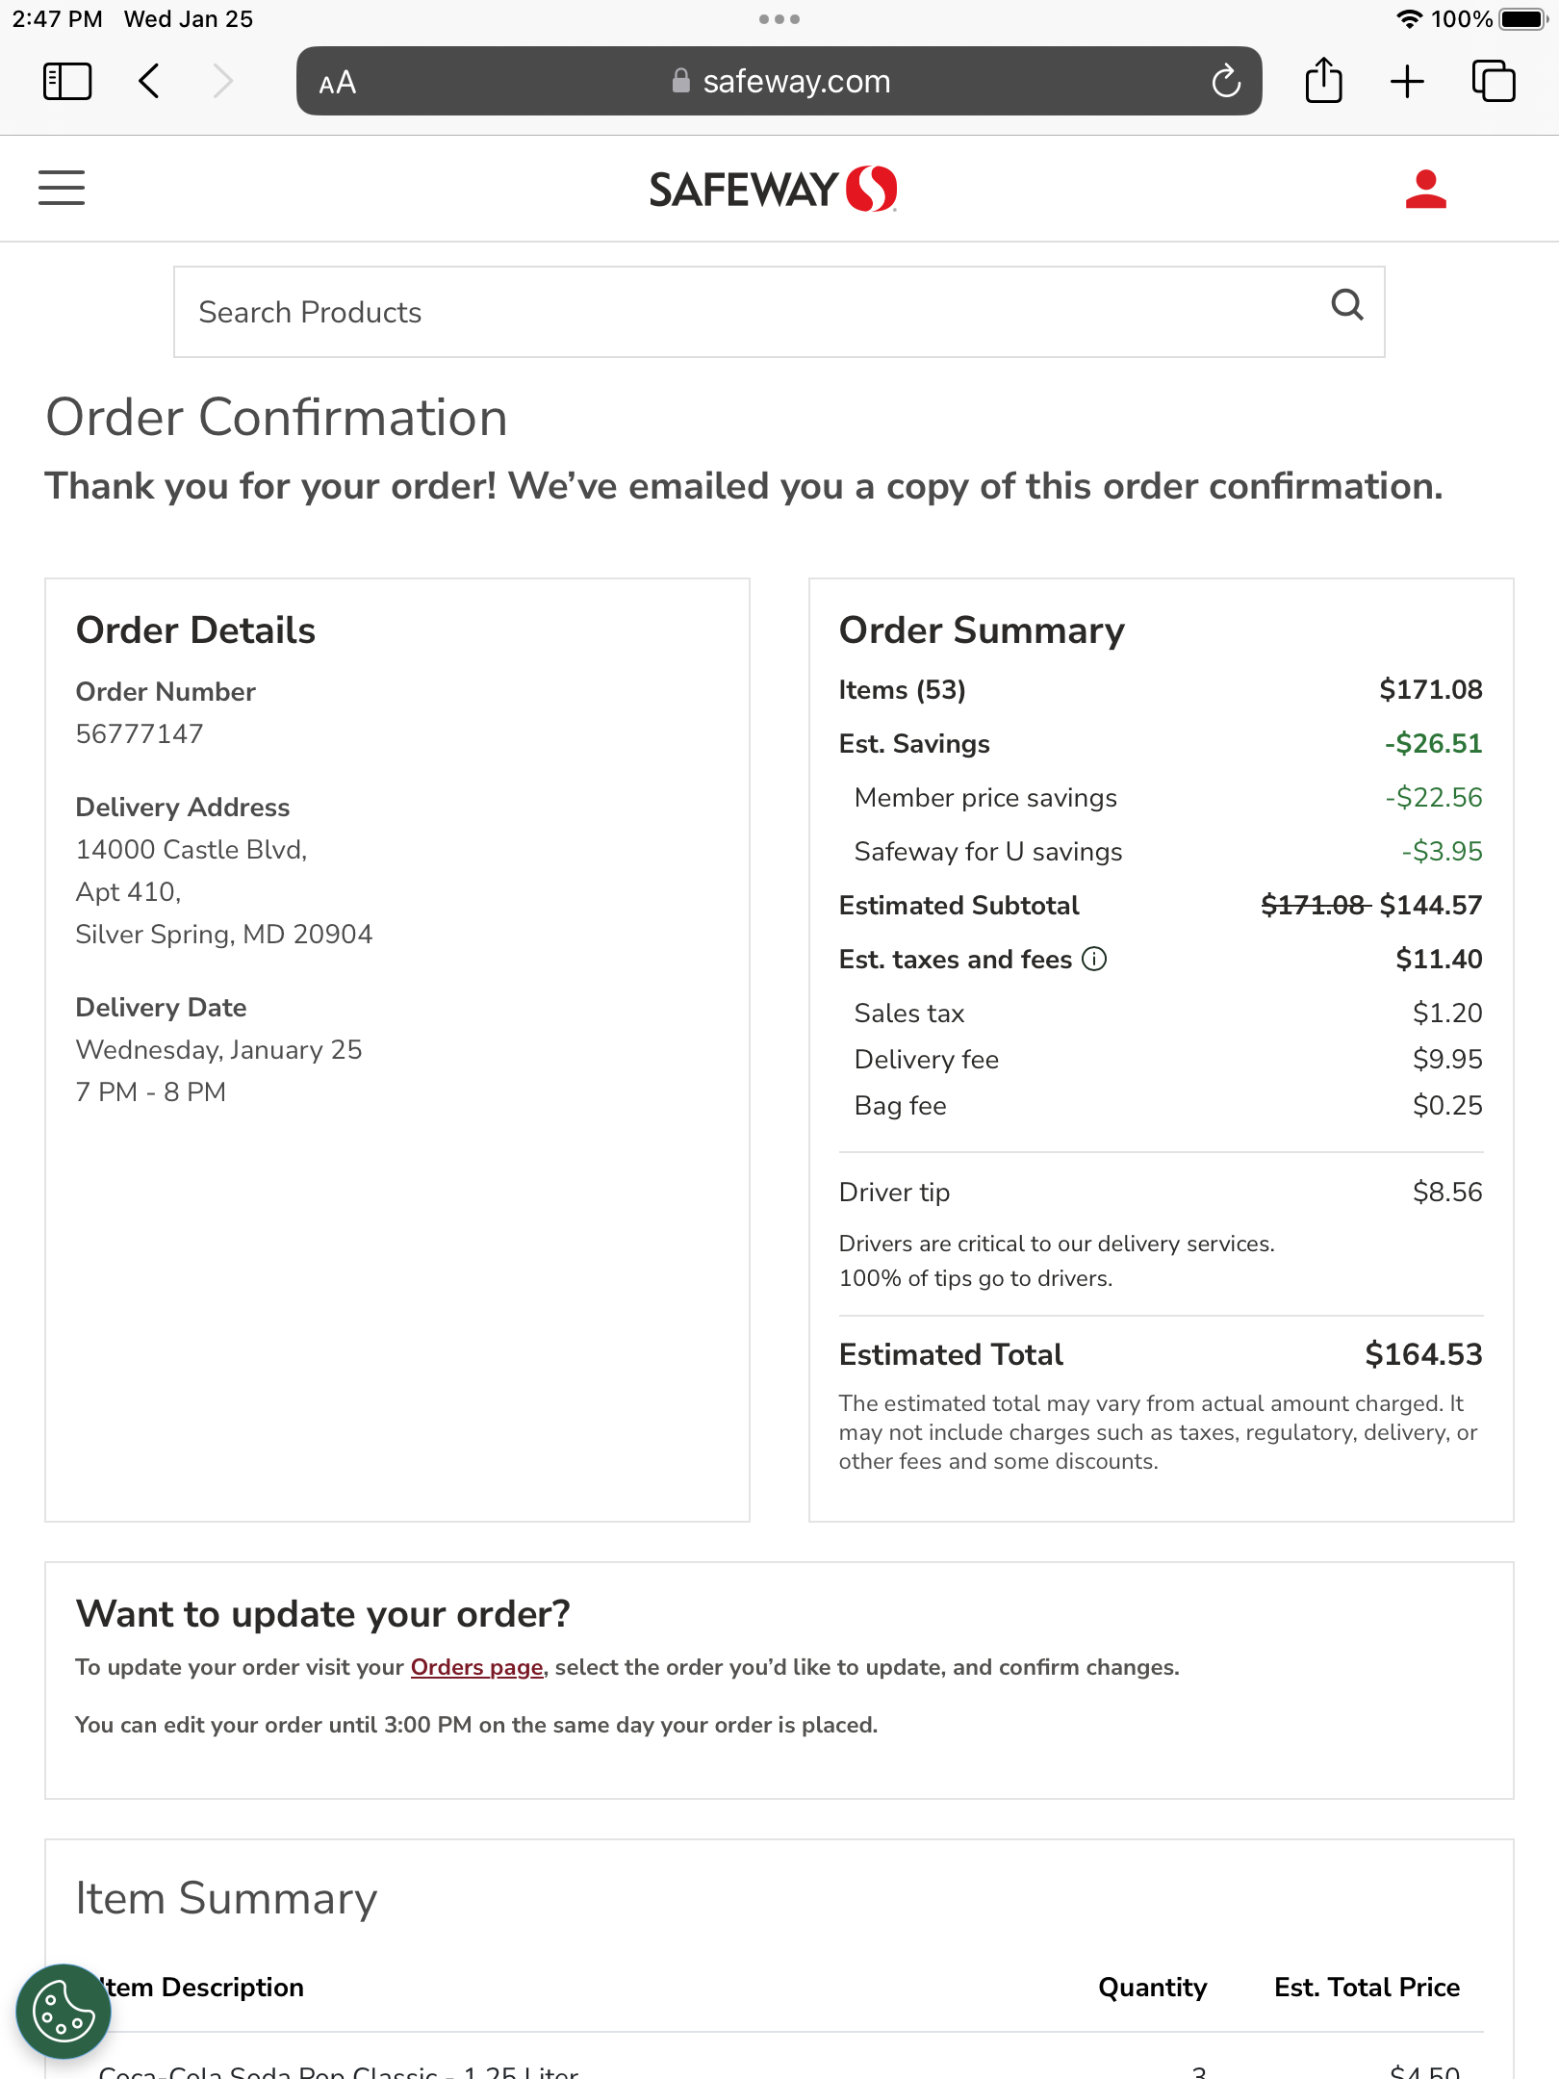Image resolution: width=1559 pixels, height=2079 pixels.
Task: Open the account profile icon
Action: click(1425, 190)
